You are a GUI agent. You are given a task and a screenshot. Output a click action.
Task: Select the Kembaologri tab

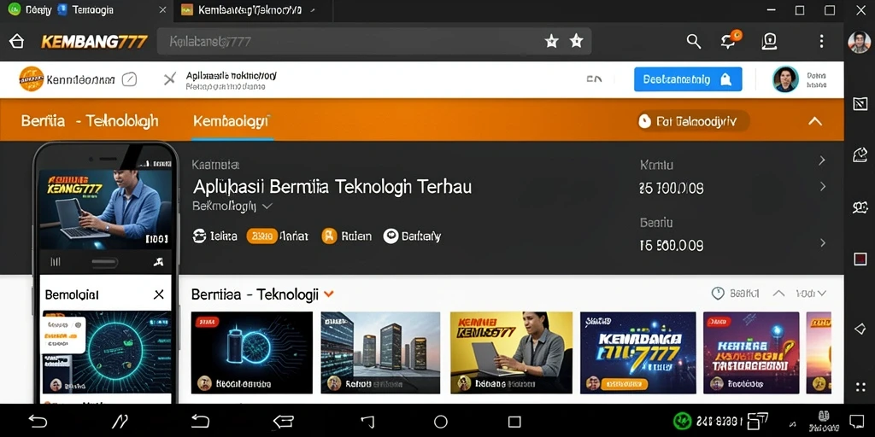point(232,121)
